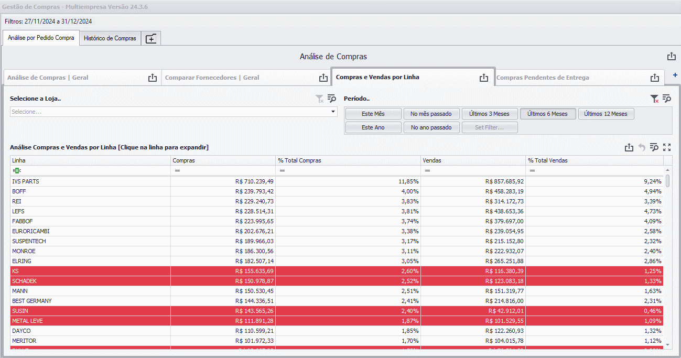The image size is (681, 358).
Task: Expand the LEFS row
Action: coord(337,211)
